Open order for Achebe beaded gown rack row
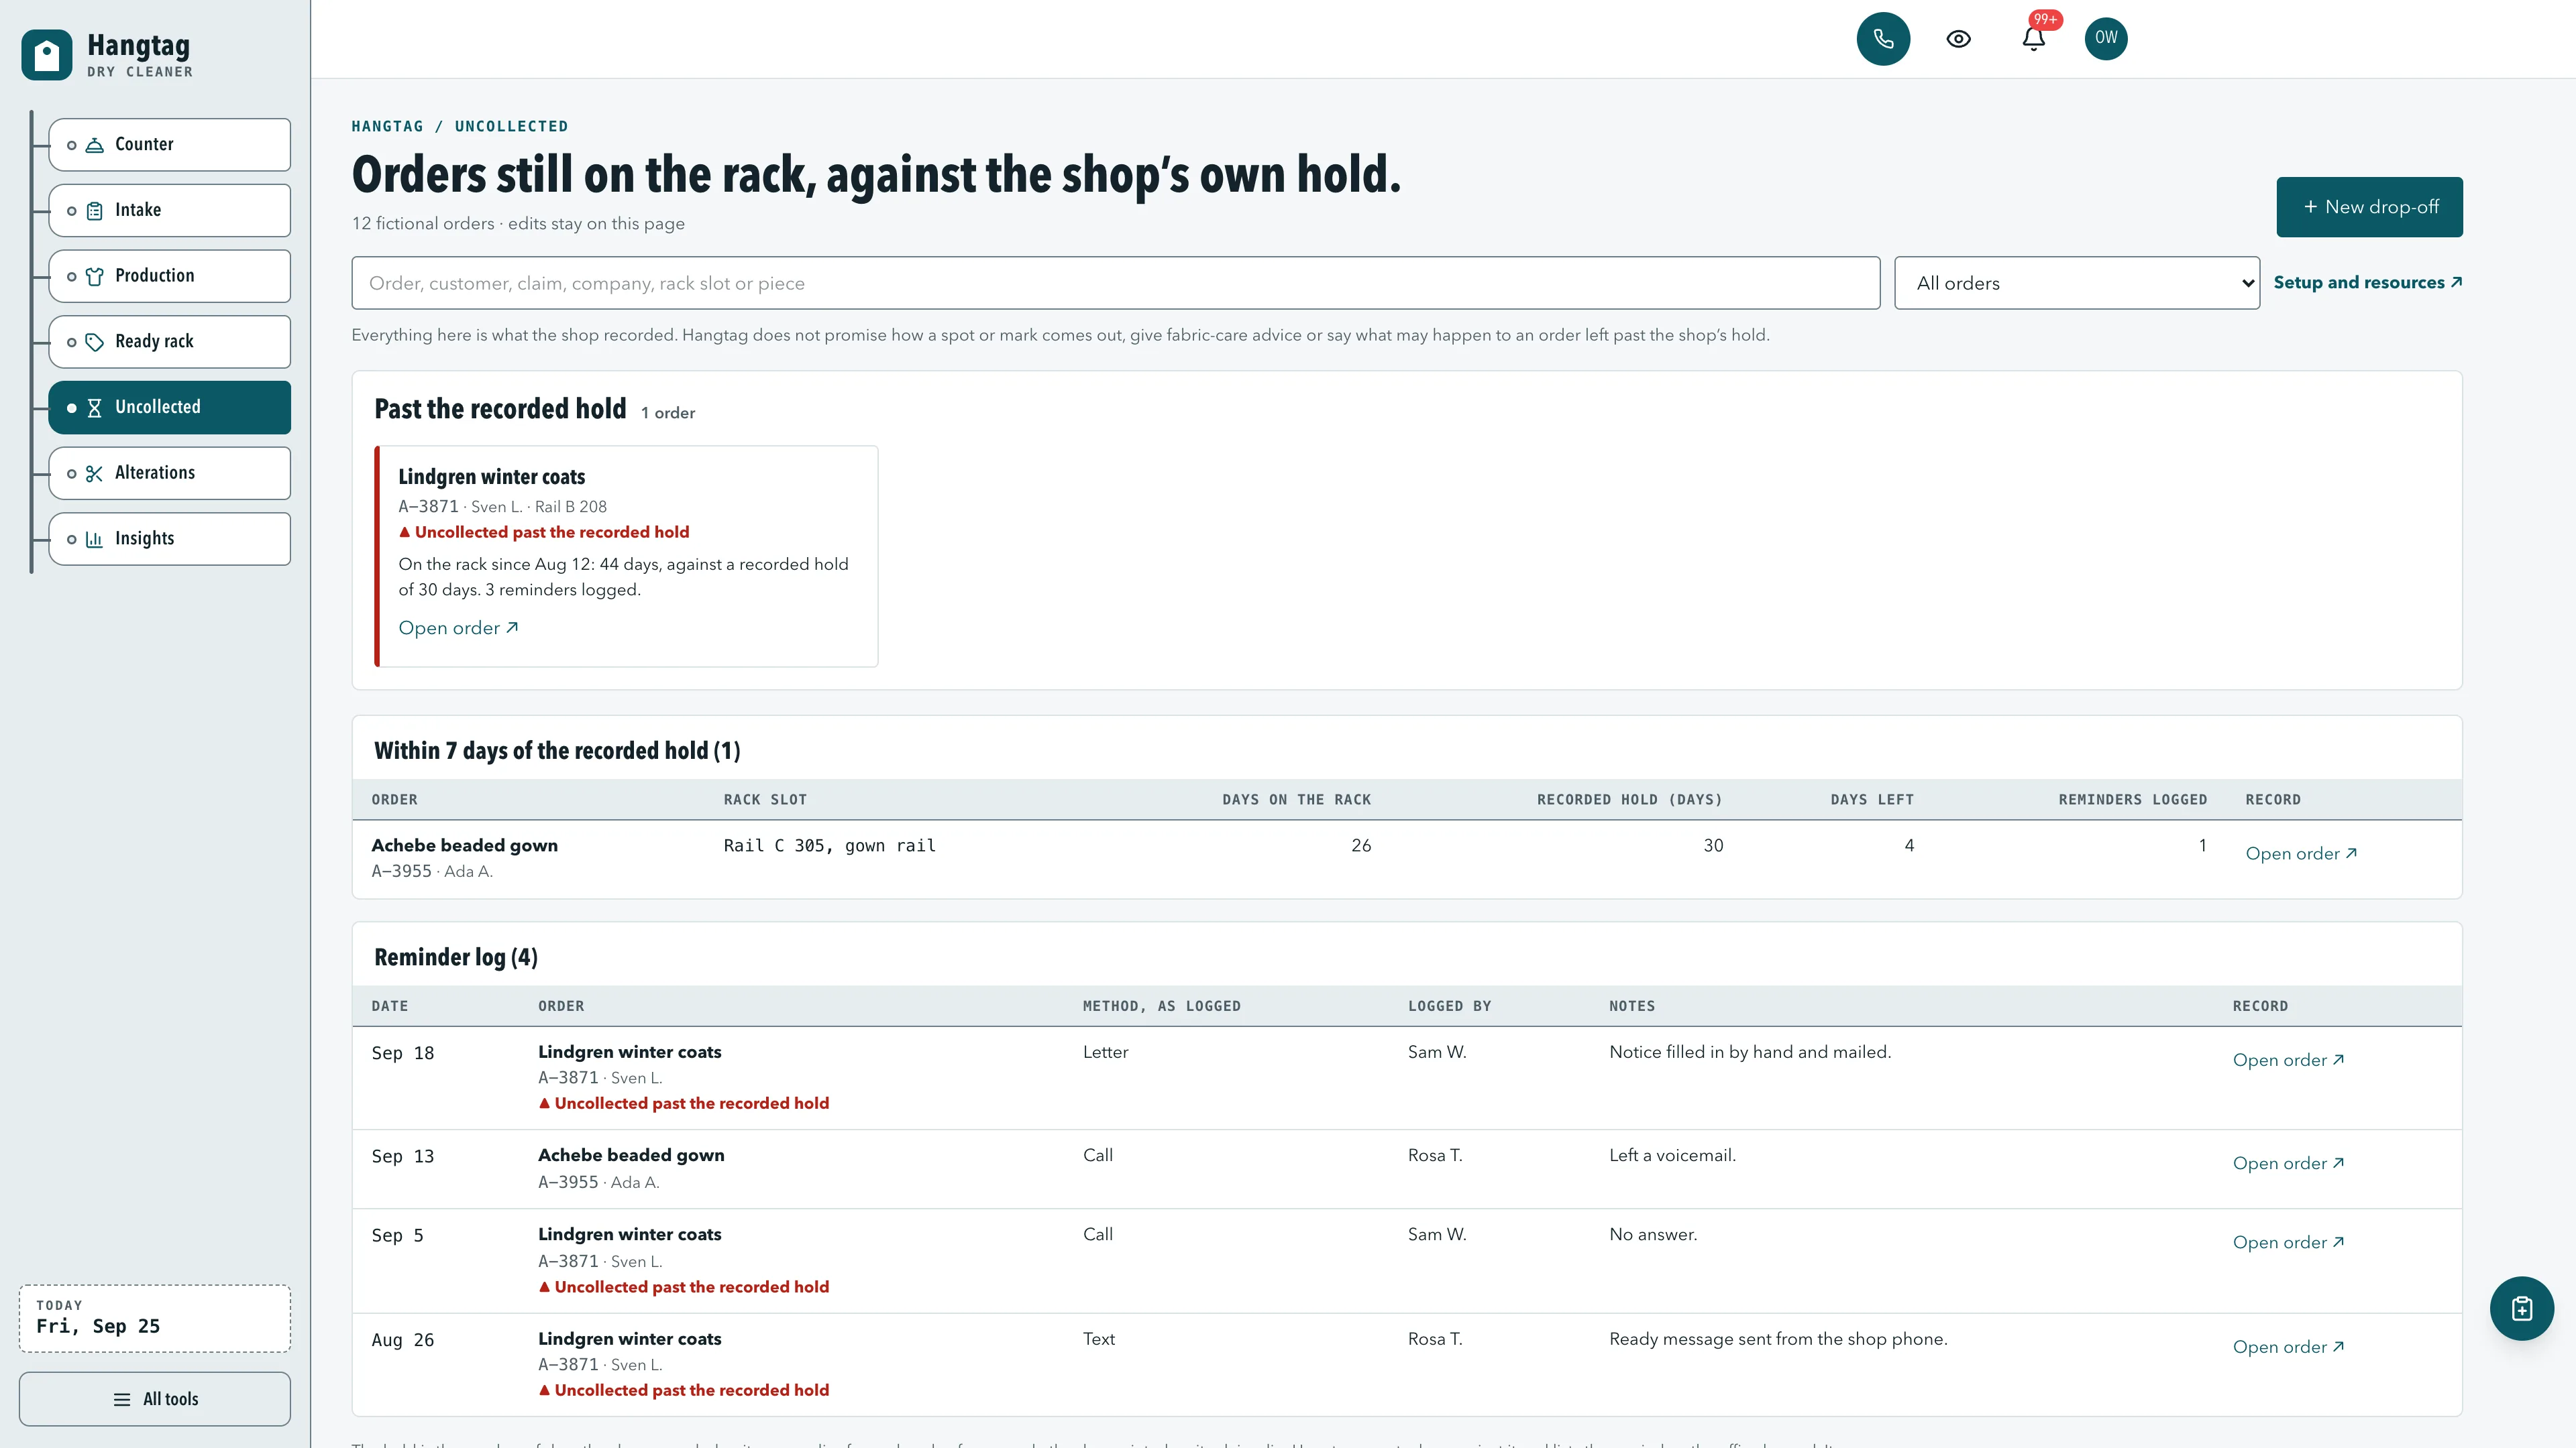Viewport: 2576px width, 1448px height. [2301, 853]
